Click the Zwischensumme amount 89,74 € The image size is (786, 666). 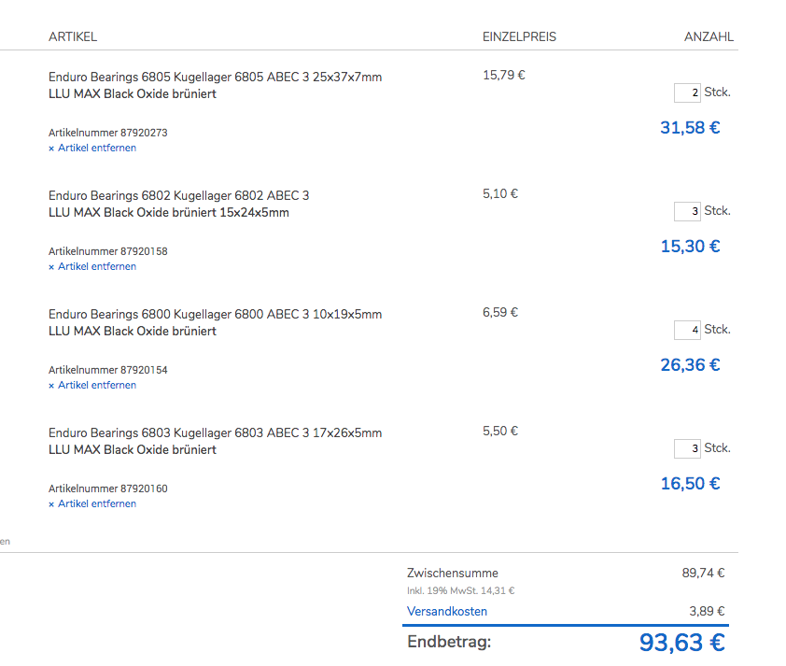tap(703, 573)
